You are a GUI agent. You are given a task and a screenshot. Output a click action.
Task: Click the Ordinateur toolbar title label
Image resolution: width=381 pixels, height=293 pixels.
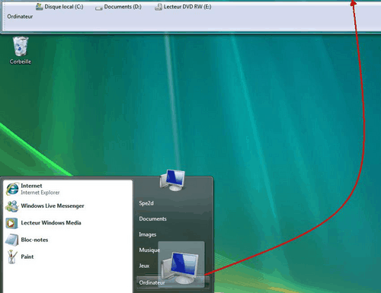click(20, 17)
